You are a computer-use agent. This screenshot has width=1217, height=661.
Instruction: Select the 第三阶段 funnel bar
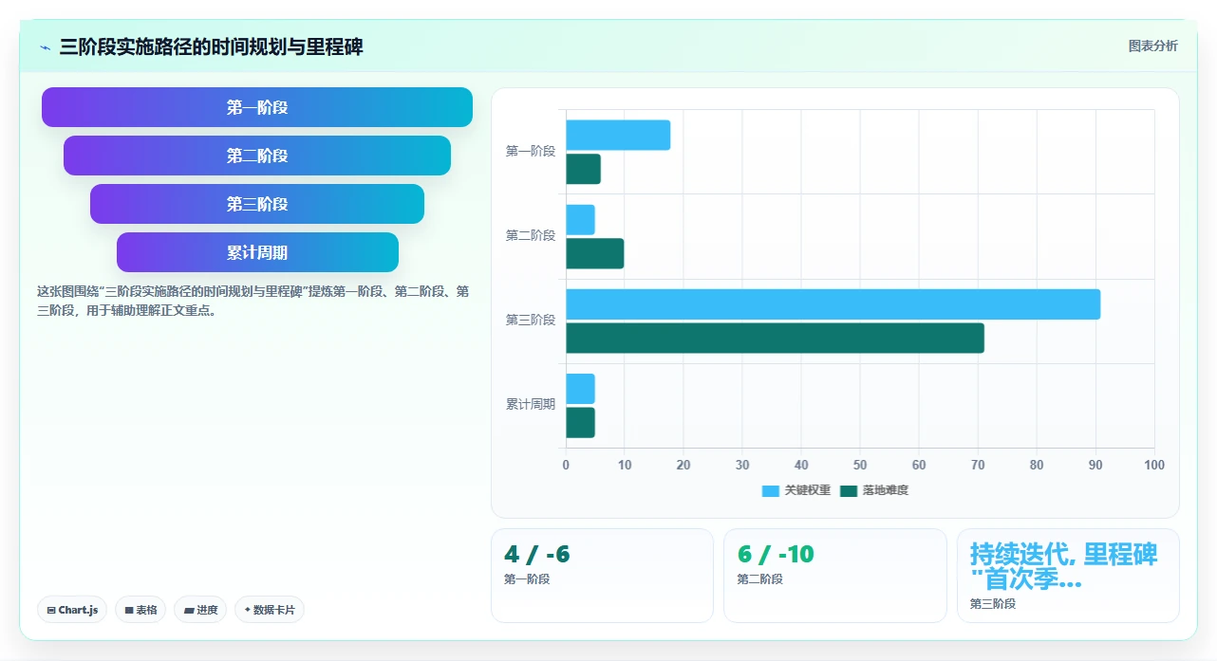click(257, 204)
